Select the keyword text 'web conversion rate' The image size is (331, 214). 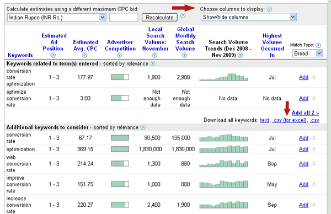(x=19, y=164)
